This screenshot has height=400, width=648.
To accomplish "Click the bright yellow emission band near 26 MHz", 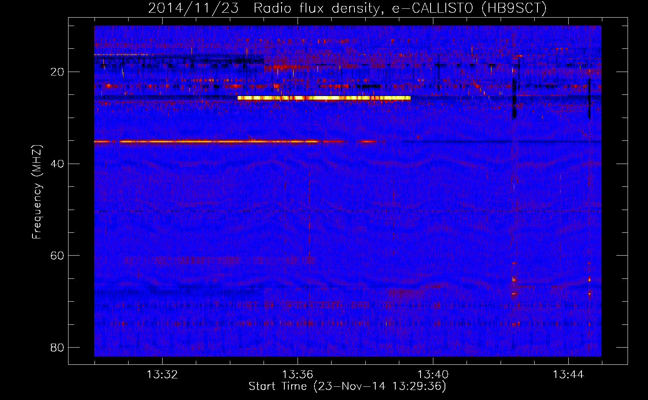I will pos(324,98).
